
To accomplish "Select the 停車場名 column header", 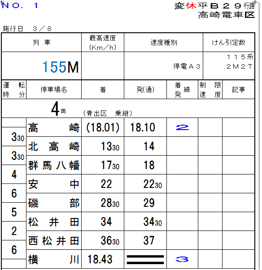I will click(x=54, y=89).
